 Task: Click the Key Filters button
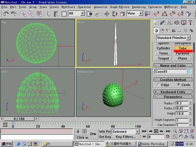tap(126, 137)
